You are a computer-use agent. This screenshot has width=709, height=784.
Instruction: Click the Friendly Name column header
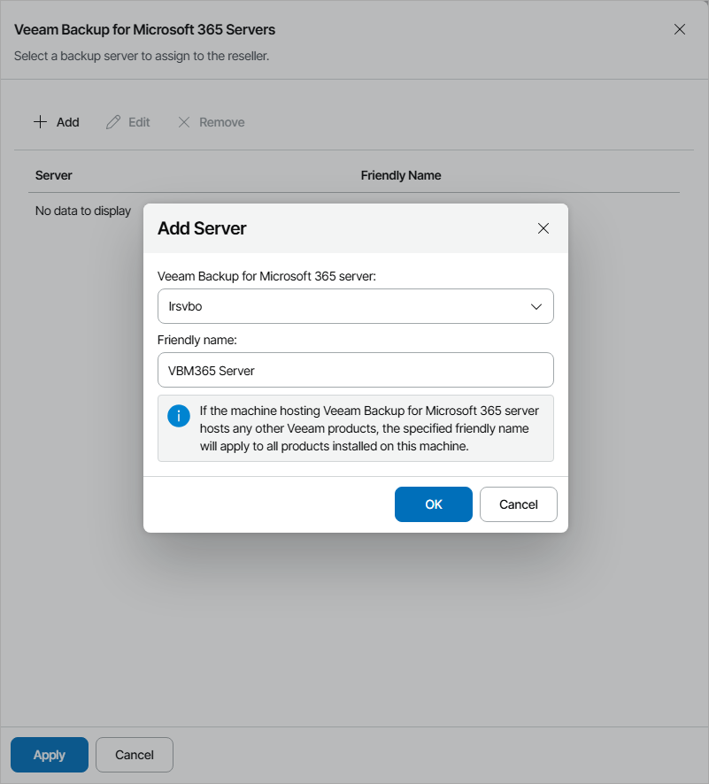coord(400,174)
